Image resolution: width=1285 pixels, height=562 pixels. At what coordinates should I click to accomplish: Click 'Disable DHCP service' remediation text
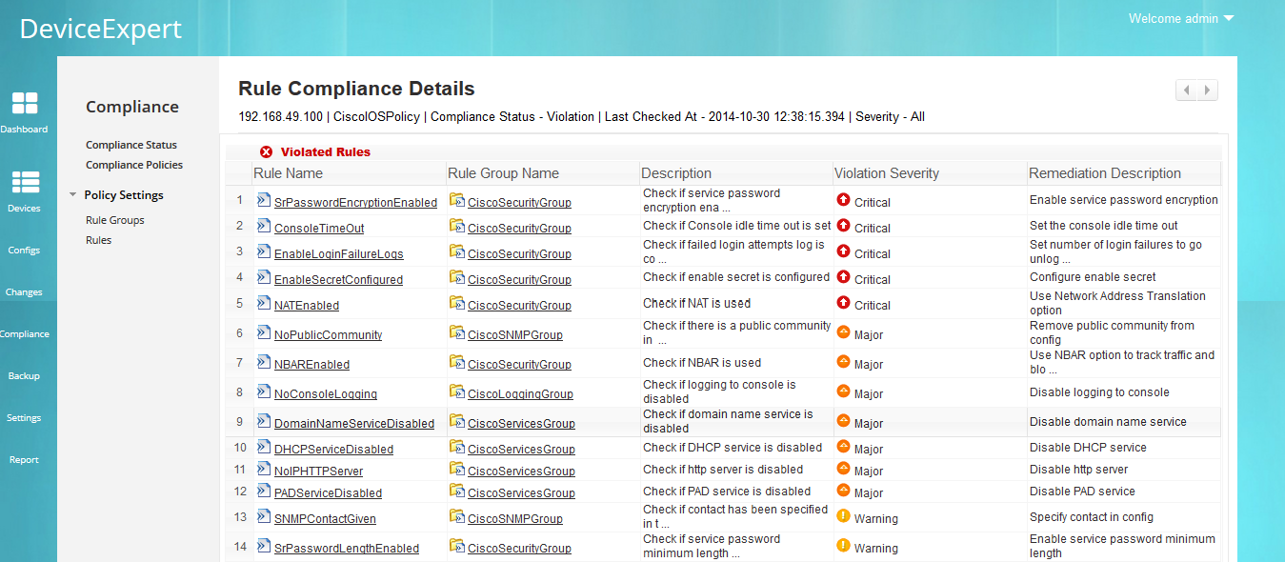pyautogui.click(x=1088, y=448)
